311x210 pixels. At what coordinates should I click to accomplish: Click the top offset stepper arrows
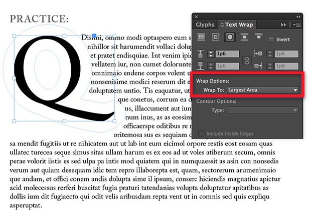click(x=210, y=54)
